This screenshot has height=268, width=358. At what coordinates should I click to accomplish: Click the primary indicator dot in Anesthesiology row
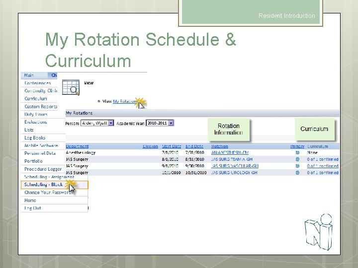297,152
